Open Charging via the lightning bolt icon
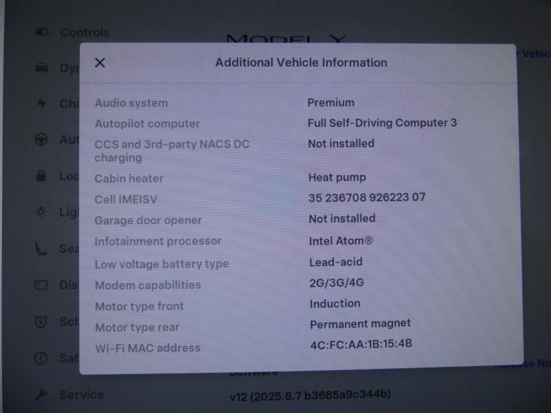Image resolution: width=551 pixels, height=413 pixels. tap(41, 103)
